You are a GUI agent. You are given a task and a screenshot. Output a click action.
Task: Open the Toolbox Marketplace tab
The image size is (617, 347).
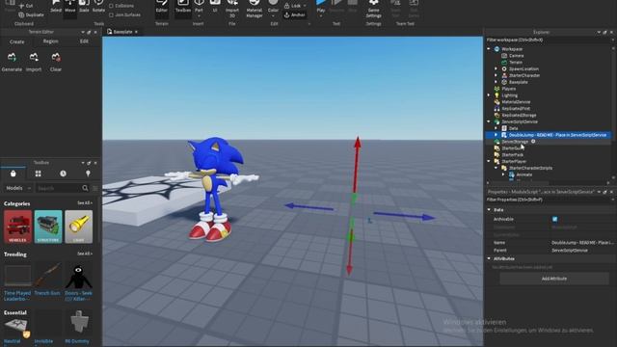coord(13,173)
